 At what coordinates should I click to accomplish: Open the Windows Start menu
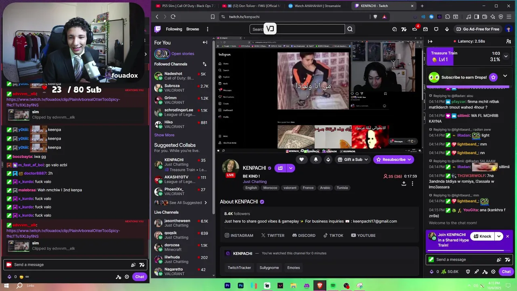pyautogui.click(x=6, y=286)
